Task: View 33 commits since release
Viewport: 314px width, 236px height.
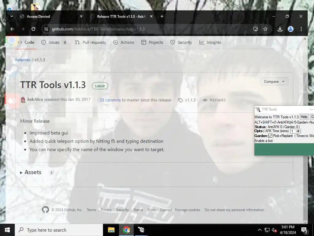Action: 110,100
